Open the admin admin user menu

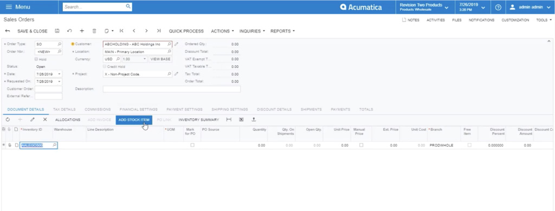point(531,7)
